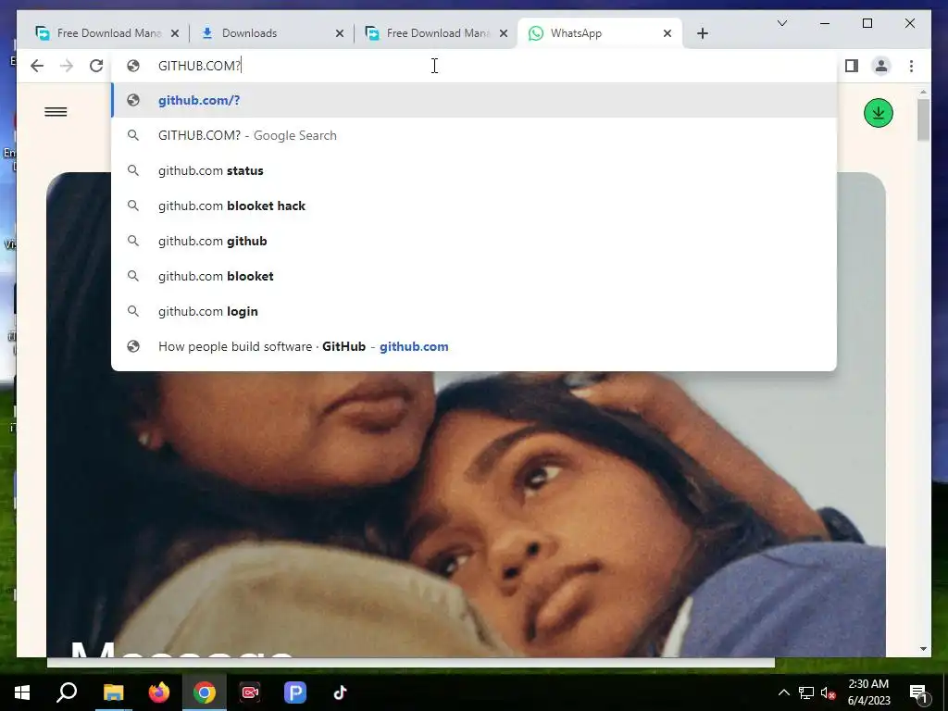Screen dimensions: 948x711
Task: Close the second Free Download Manager tab
Action: [504, 34]
